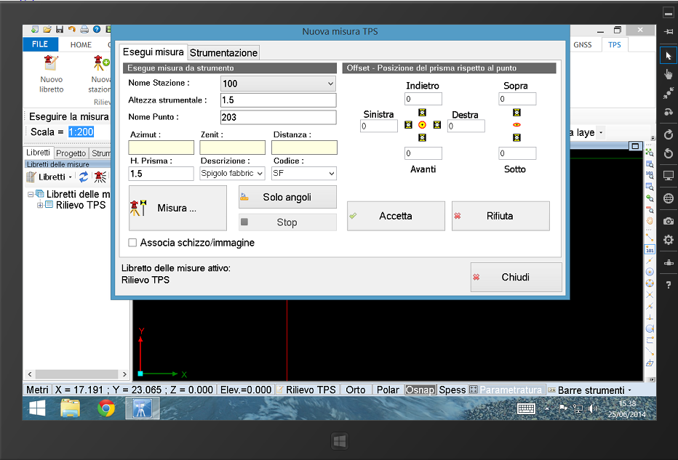Click the 101 point tool in CAD toolbar
This screenshot has height=460, width=678.
[x=650, y=250]
